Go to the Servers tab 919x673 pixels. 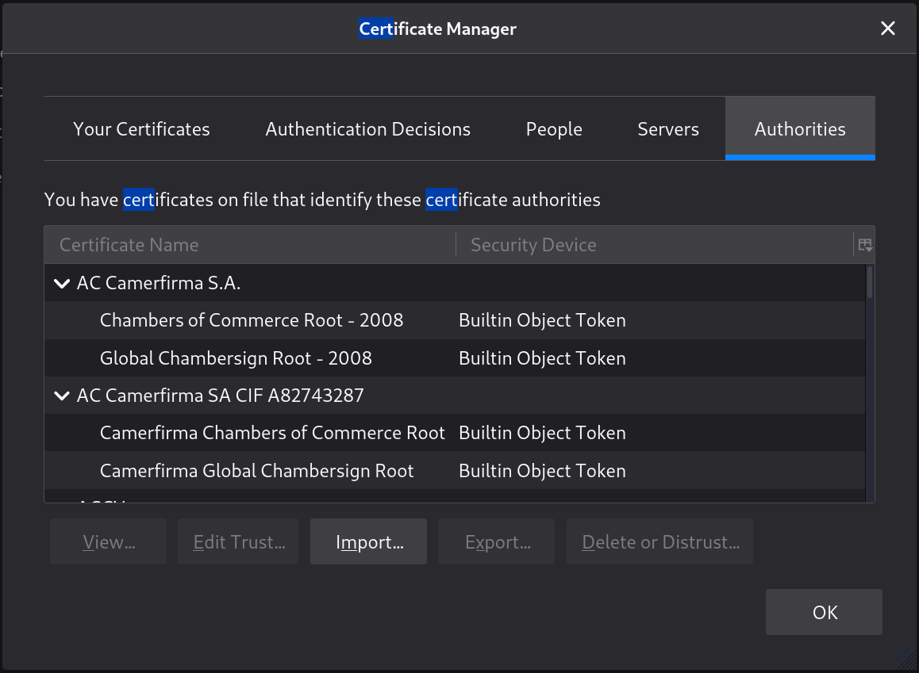point(668,129)
